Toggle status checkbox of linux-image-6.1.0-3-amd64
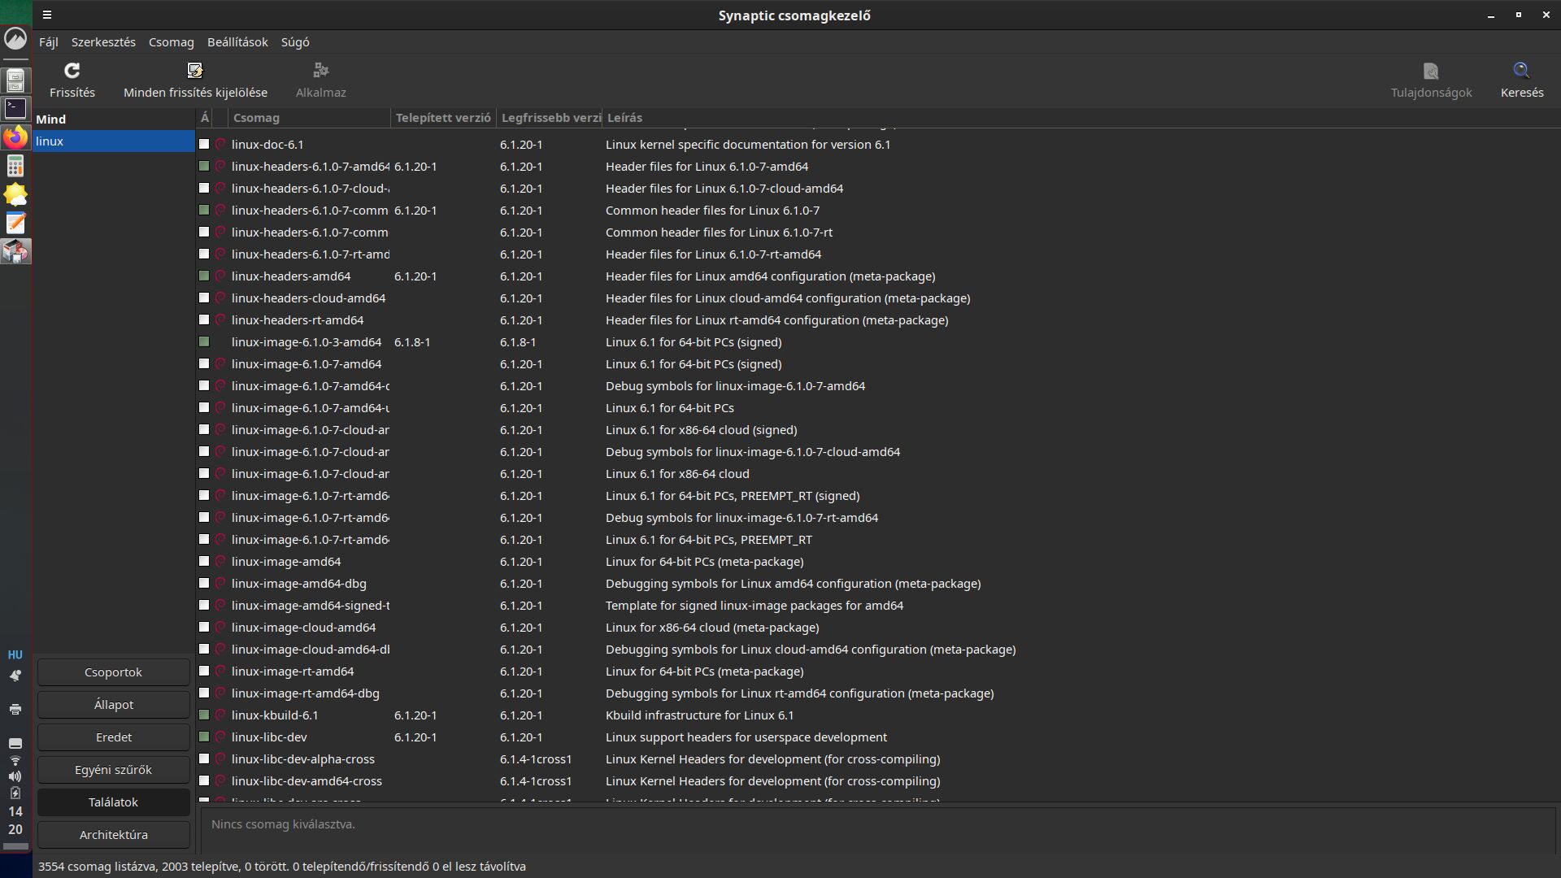Image resolution: width=1561 pixels, height=878 pixels. tap(204, 341)
